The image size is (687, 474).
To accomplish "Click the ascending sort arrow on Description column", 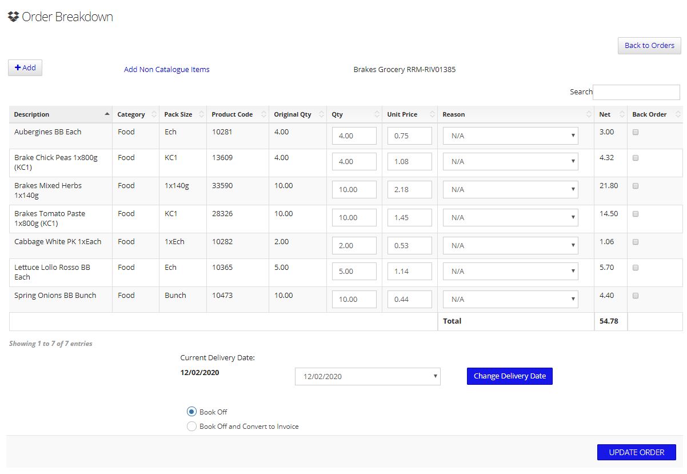I will (x=107, y=114).
